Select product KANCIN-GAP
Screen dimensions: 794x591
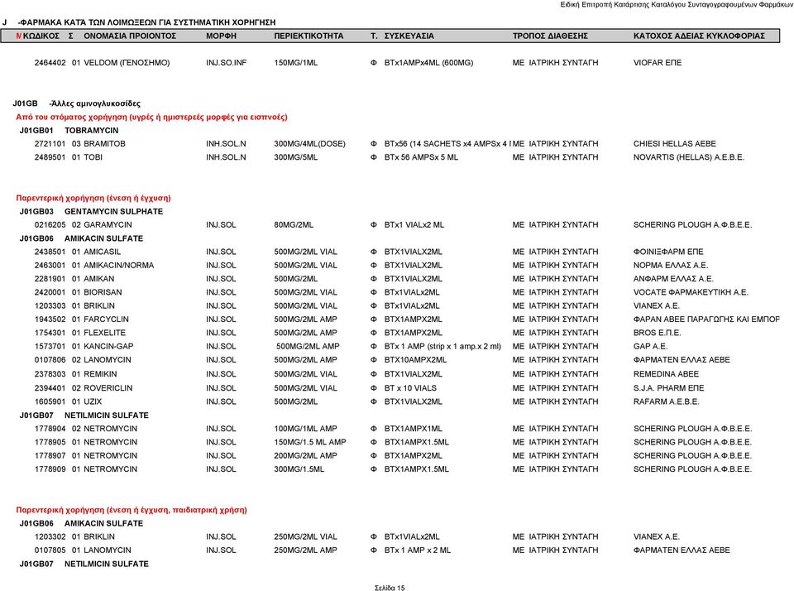[108, 347]
